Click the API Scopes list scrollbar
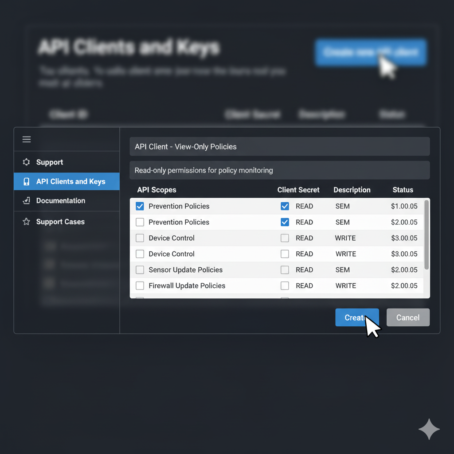Image resolution: width=454 pixels, height=454 pixels. point(427,235)
